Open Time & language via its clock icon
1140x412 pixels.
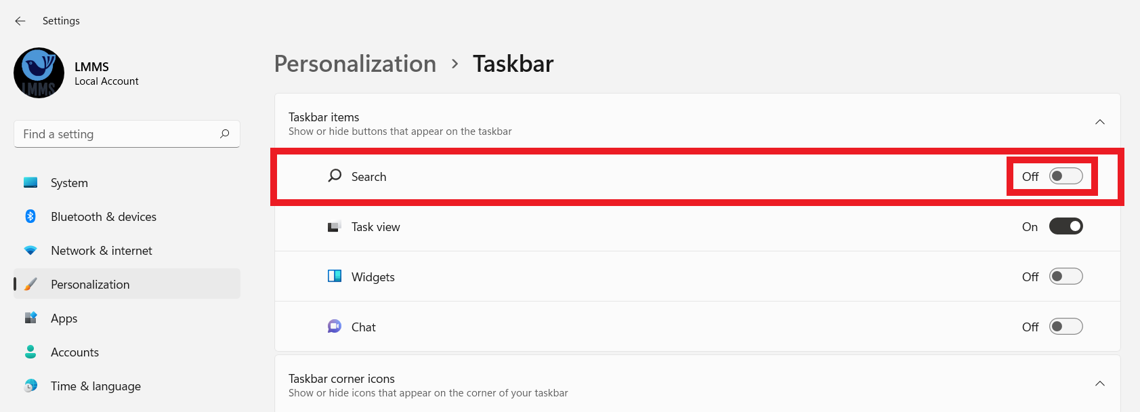point(30,386)
